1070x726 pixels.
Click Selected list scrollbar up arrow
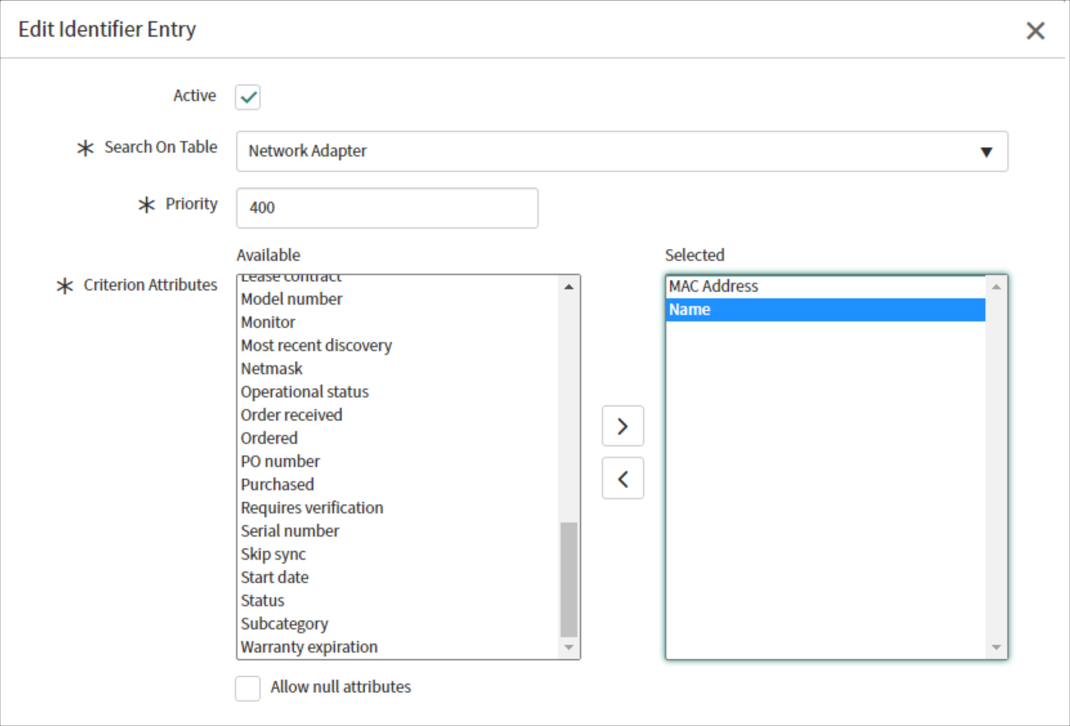pyautogui.click(x=996, y=287)
